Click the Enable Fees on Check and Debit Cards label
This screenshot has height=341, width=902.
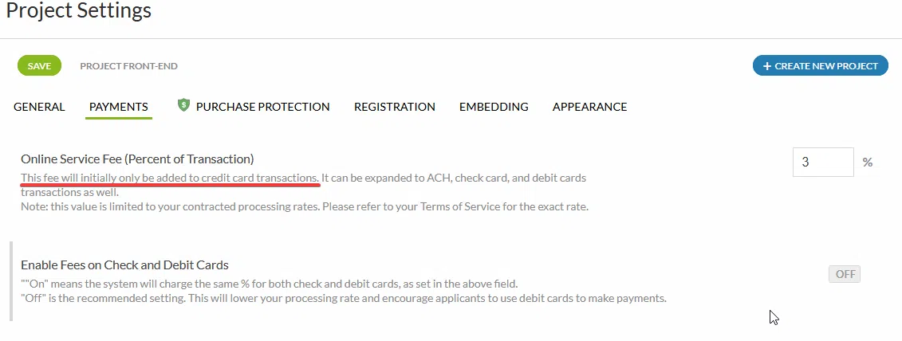point(124,265)
